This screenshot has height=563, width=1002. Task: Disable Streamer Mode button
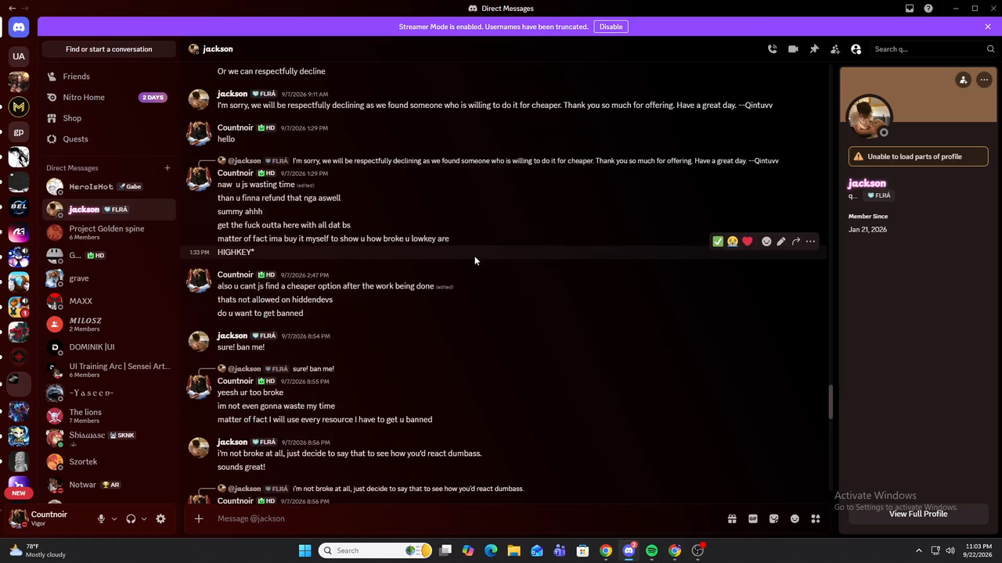point(611,27)
